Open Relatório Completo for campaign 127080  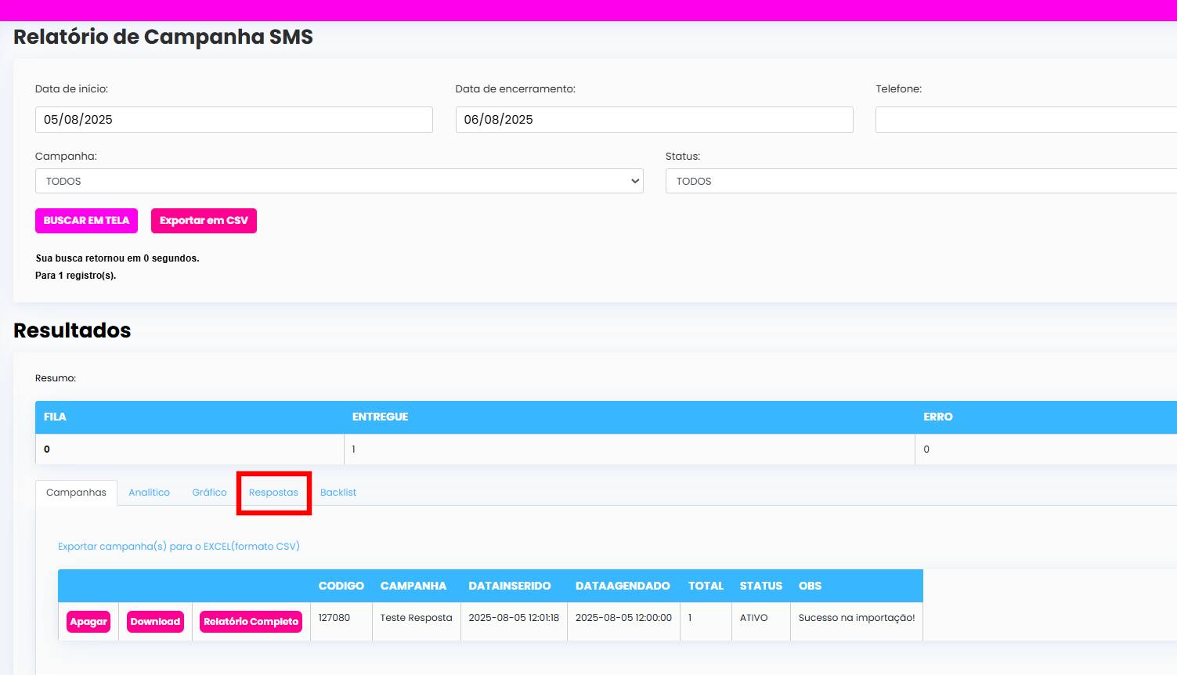pos(251,622)
